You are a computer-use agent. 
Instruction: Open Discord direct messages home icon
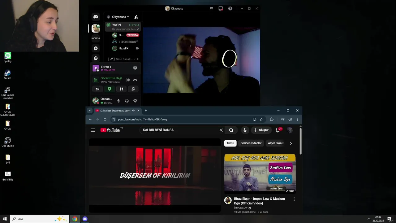pos(96,17)
